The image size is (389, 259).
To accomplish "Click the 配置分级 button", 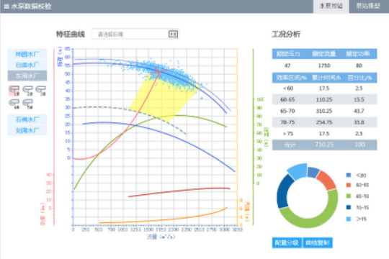I will click(287, 242).
